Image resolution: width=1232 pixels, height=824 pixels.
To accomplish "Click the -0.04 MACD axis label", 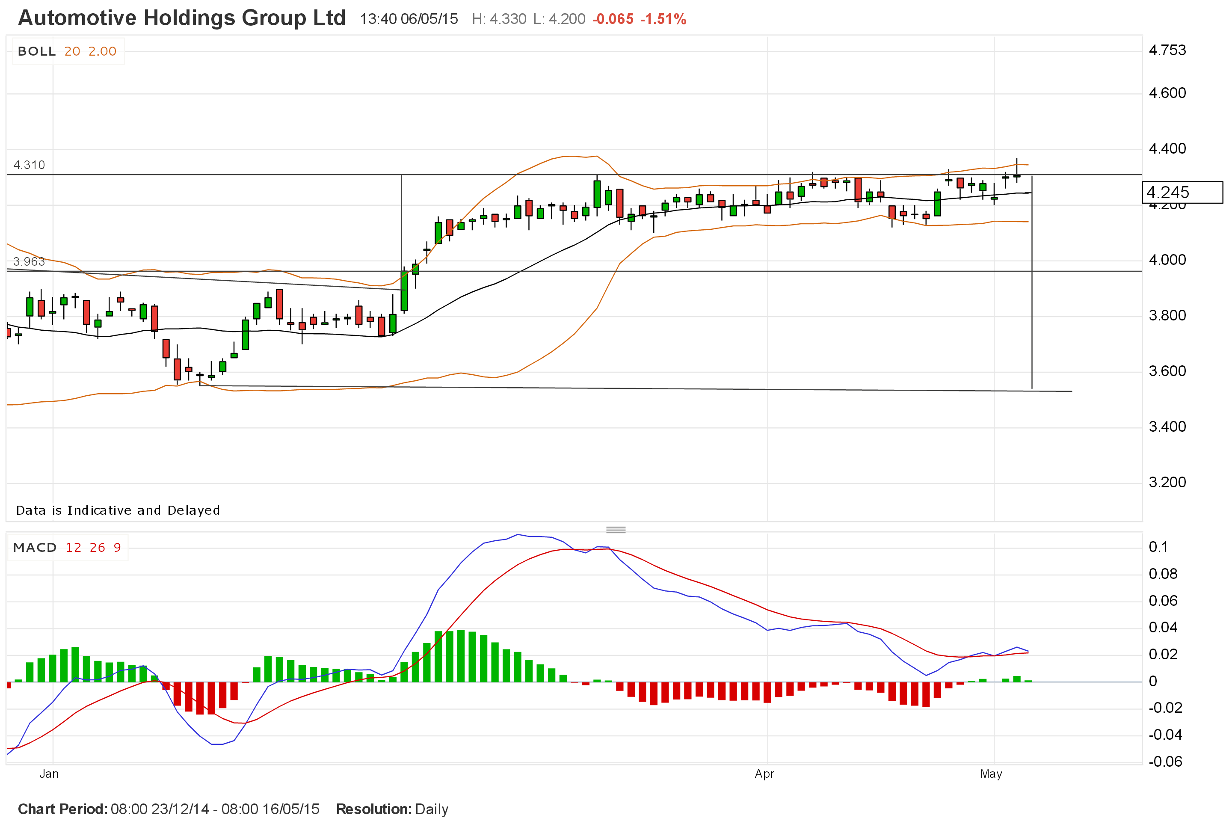I will point(1165,735).
